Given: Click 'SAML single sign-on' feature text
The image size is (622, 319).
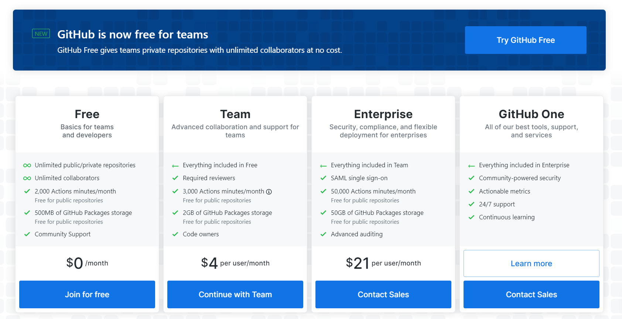Looking at the screenshot, I should click(359, 178).
